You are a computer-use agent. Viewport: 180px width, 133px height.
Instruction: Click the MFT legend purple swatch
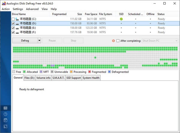41,72
